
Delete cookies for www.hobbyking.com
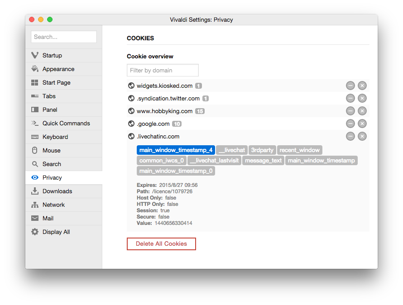click(x=362, y=111)
